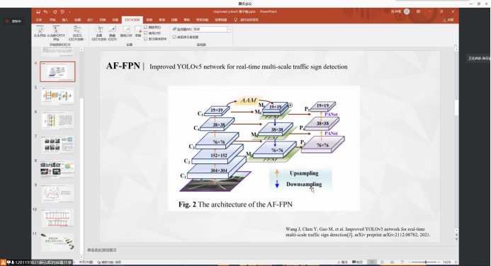This screenshot has width=491, height=266.
Task: Click the Rehearse Timings icon
Action: (126, 30)
